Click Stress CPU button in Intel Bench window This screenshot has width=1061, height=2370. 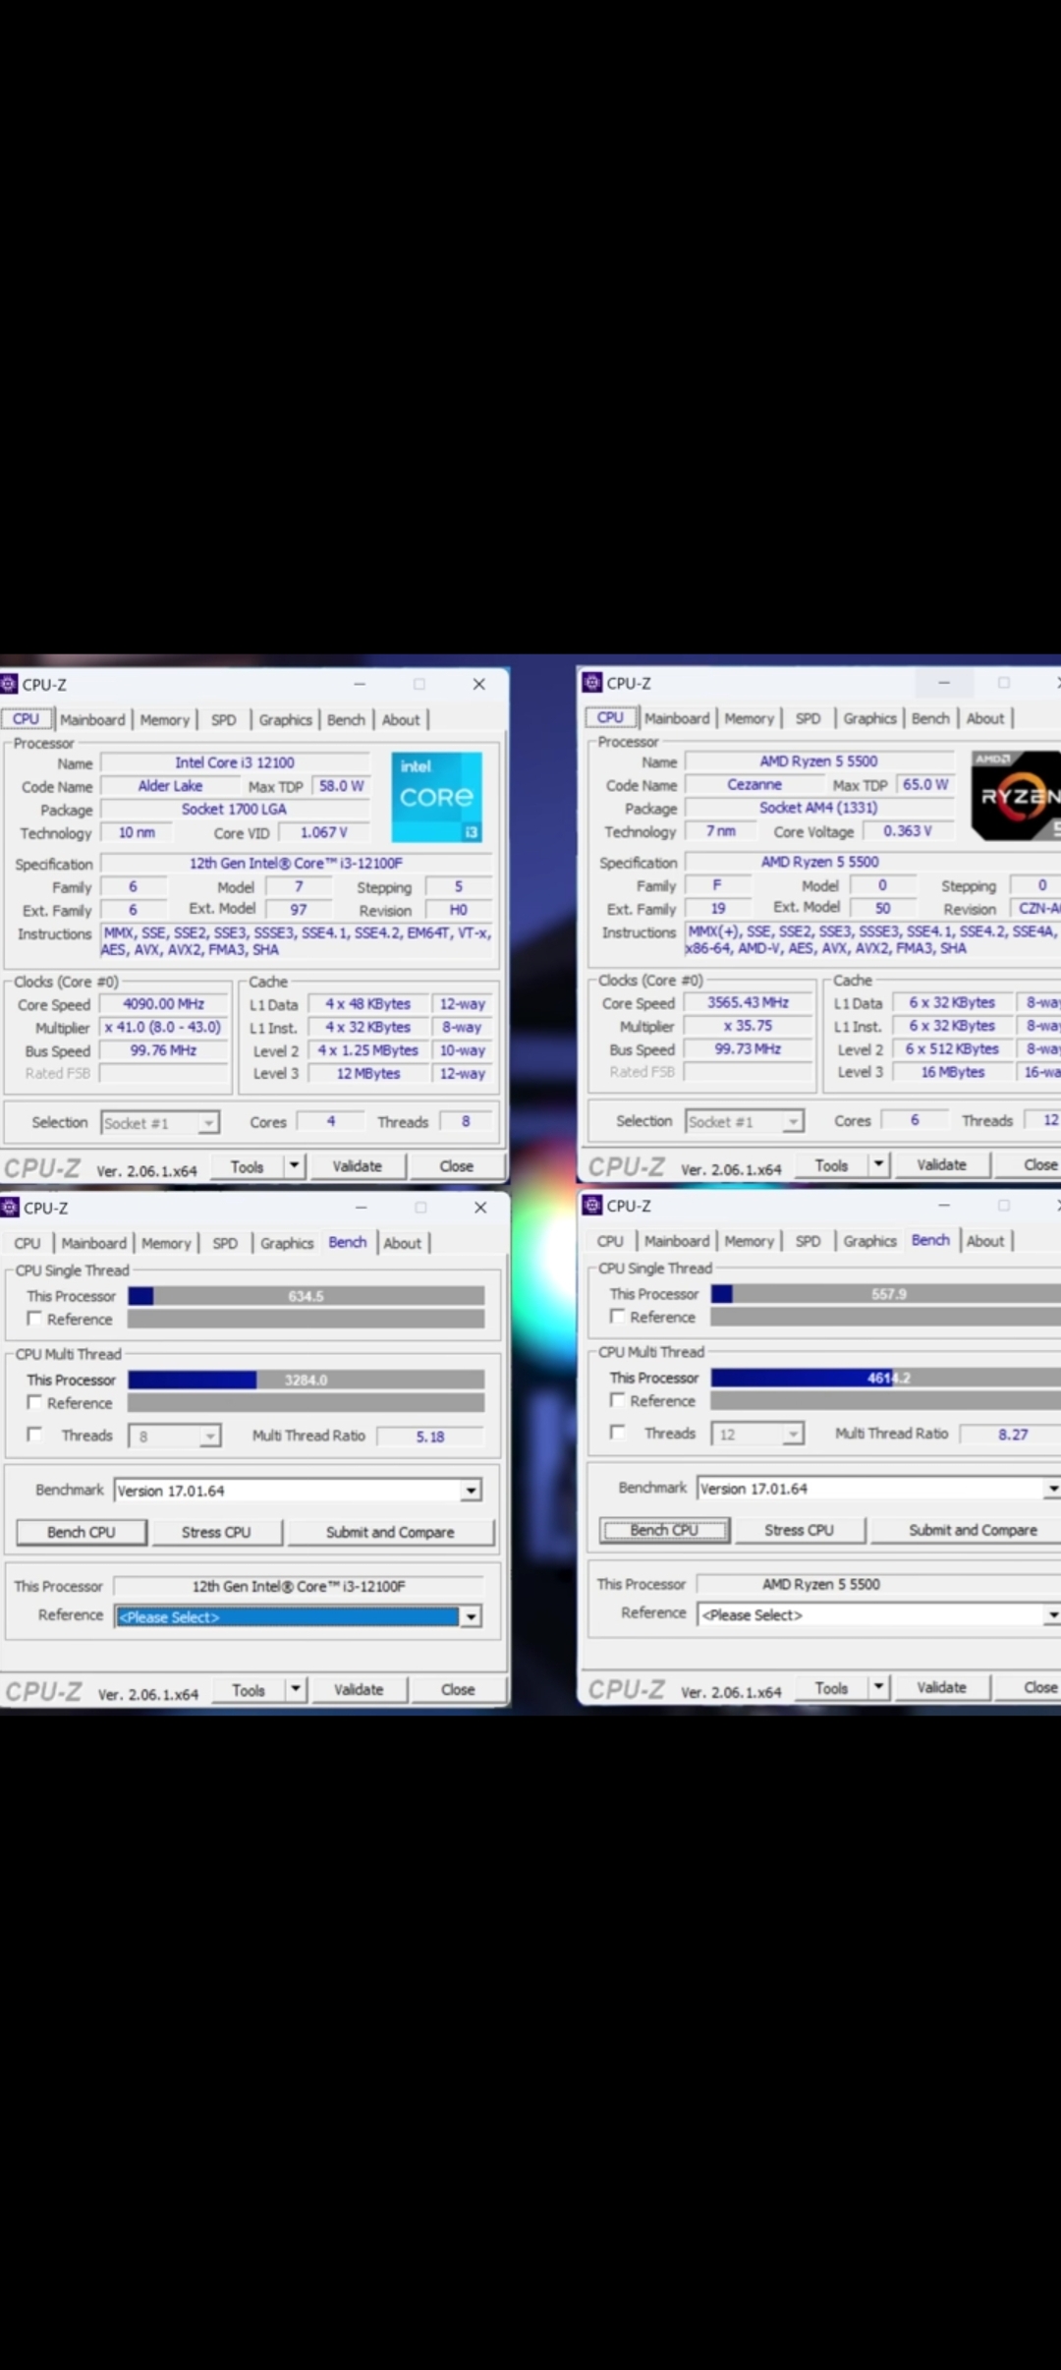[x=216, y=1532]
